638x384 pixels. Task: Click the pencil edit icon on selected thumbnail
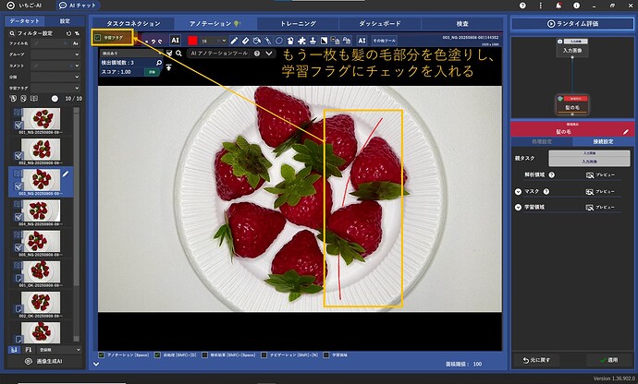[x=65, y=174]
